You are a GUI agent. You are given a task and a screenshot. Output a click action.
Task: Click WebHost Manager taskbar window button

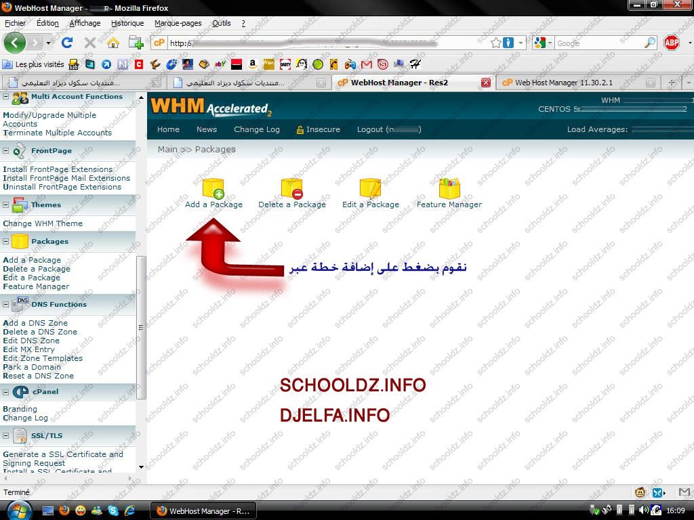(x=203, y=511)
